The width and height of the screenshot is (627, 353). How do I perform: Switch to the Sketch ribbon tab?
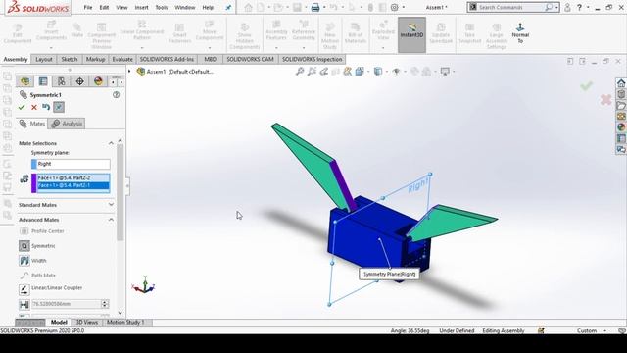click(70, 59)
